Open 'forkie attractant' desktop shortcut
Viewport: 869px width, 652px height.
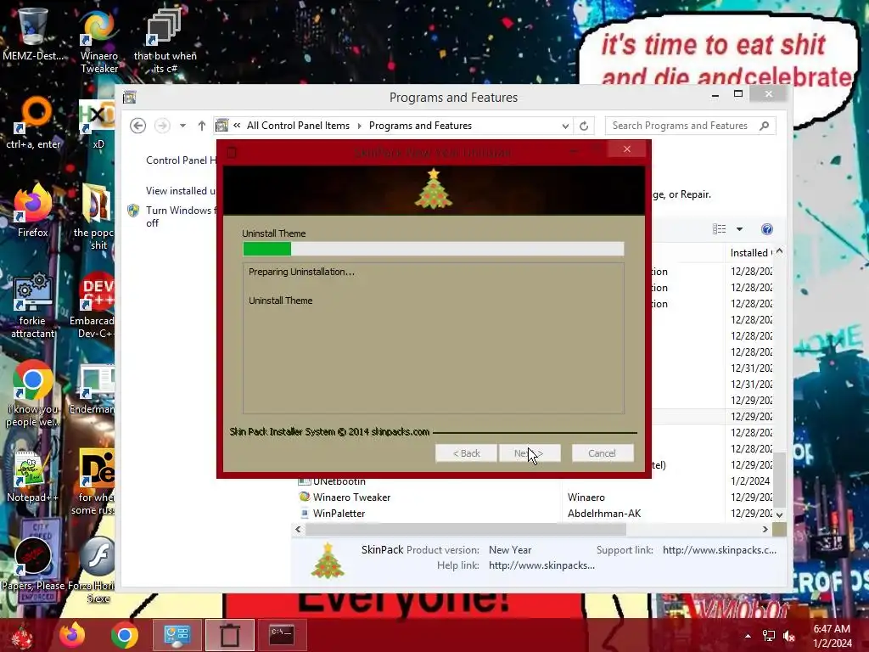click(33, 305)
